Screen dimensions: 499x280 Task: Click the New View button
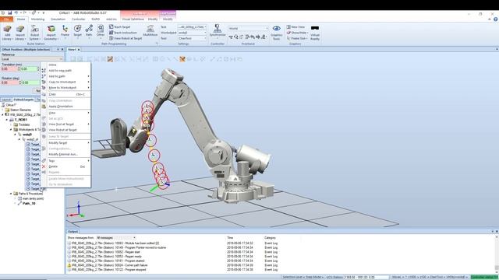click(x=296, y=27)
